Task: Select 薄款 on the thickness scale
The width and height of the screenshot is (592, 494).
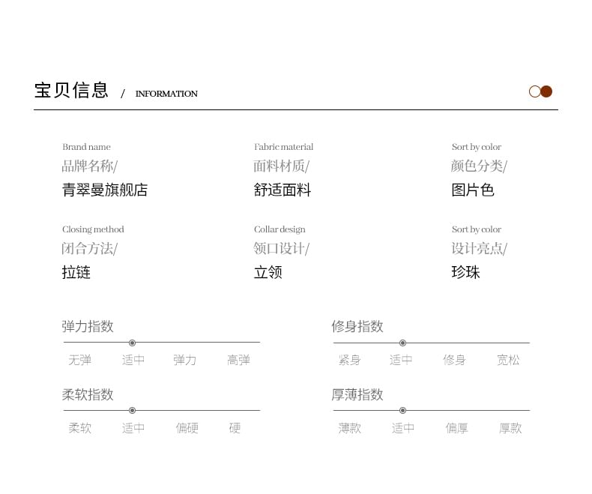Action: click(349, 428)
